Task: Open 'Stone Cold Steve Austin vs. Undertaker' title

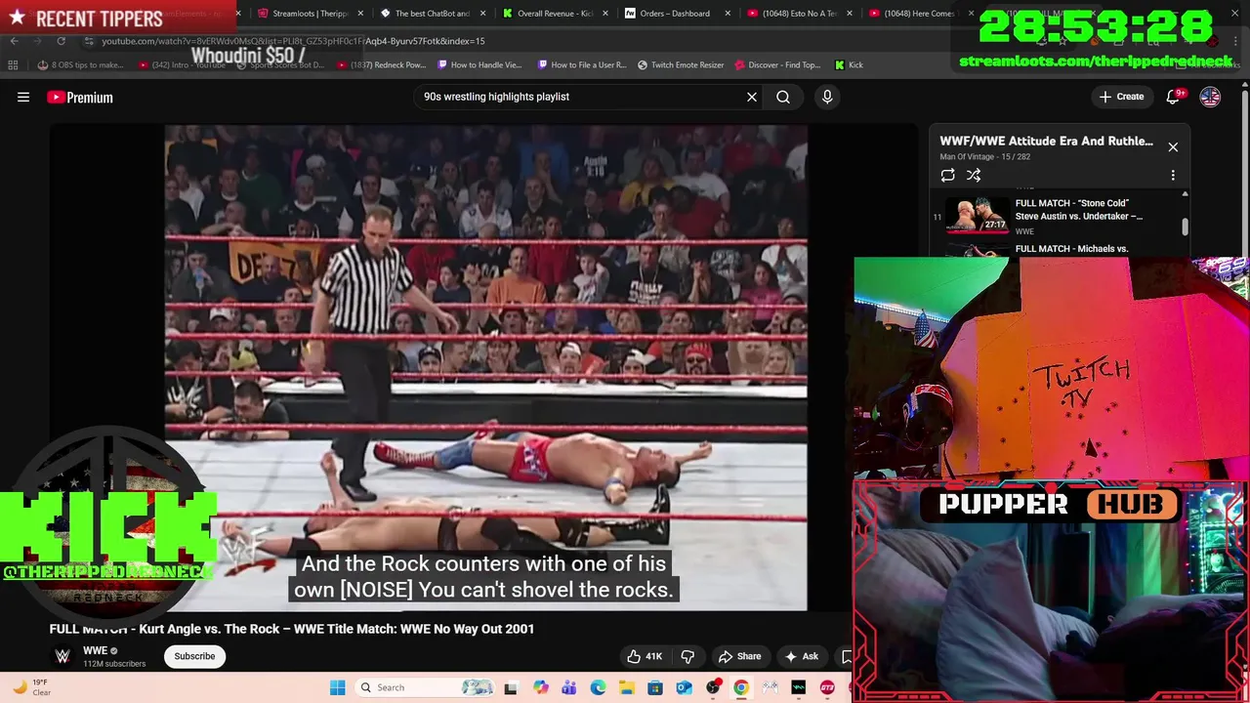Action: click(x=1079, y=210)
